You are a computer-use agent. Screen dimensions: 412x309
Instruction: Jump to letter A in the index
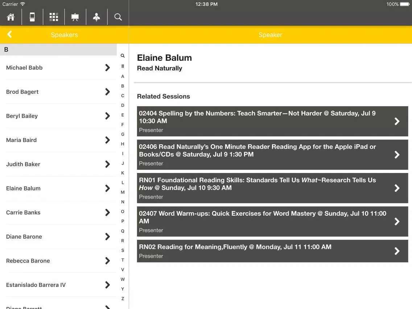(123, 76)
